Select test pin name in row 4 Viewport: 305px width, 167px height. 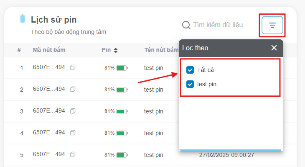tap(153, 133)
